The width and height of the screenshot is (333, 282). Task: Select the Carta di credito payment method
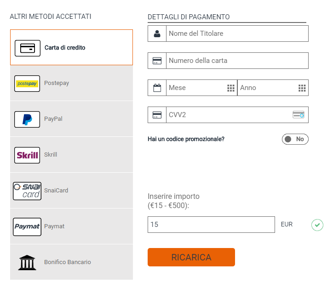72,47
